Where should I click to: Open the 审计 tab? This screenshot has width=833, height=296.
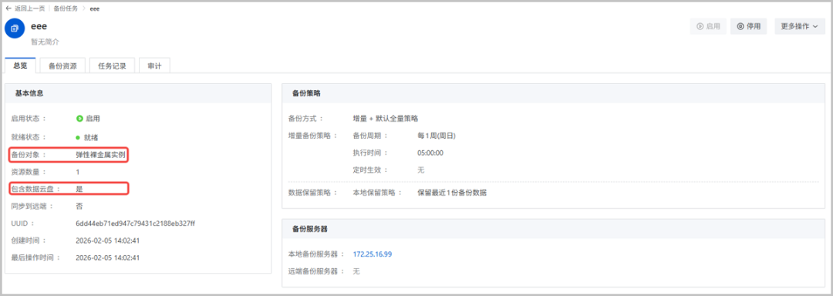154,66
